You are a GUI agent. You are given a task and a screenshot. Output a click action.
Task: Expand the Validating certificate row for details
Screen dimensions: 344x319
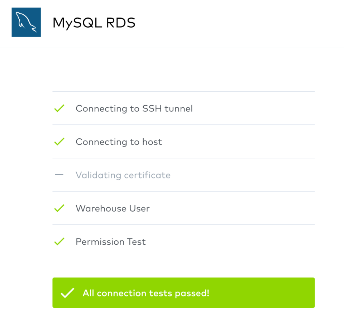click(123, 175)
